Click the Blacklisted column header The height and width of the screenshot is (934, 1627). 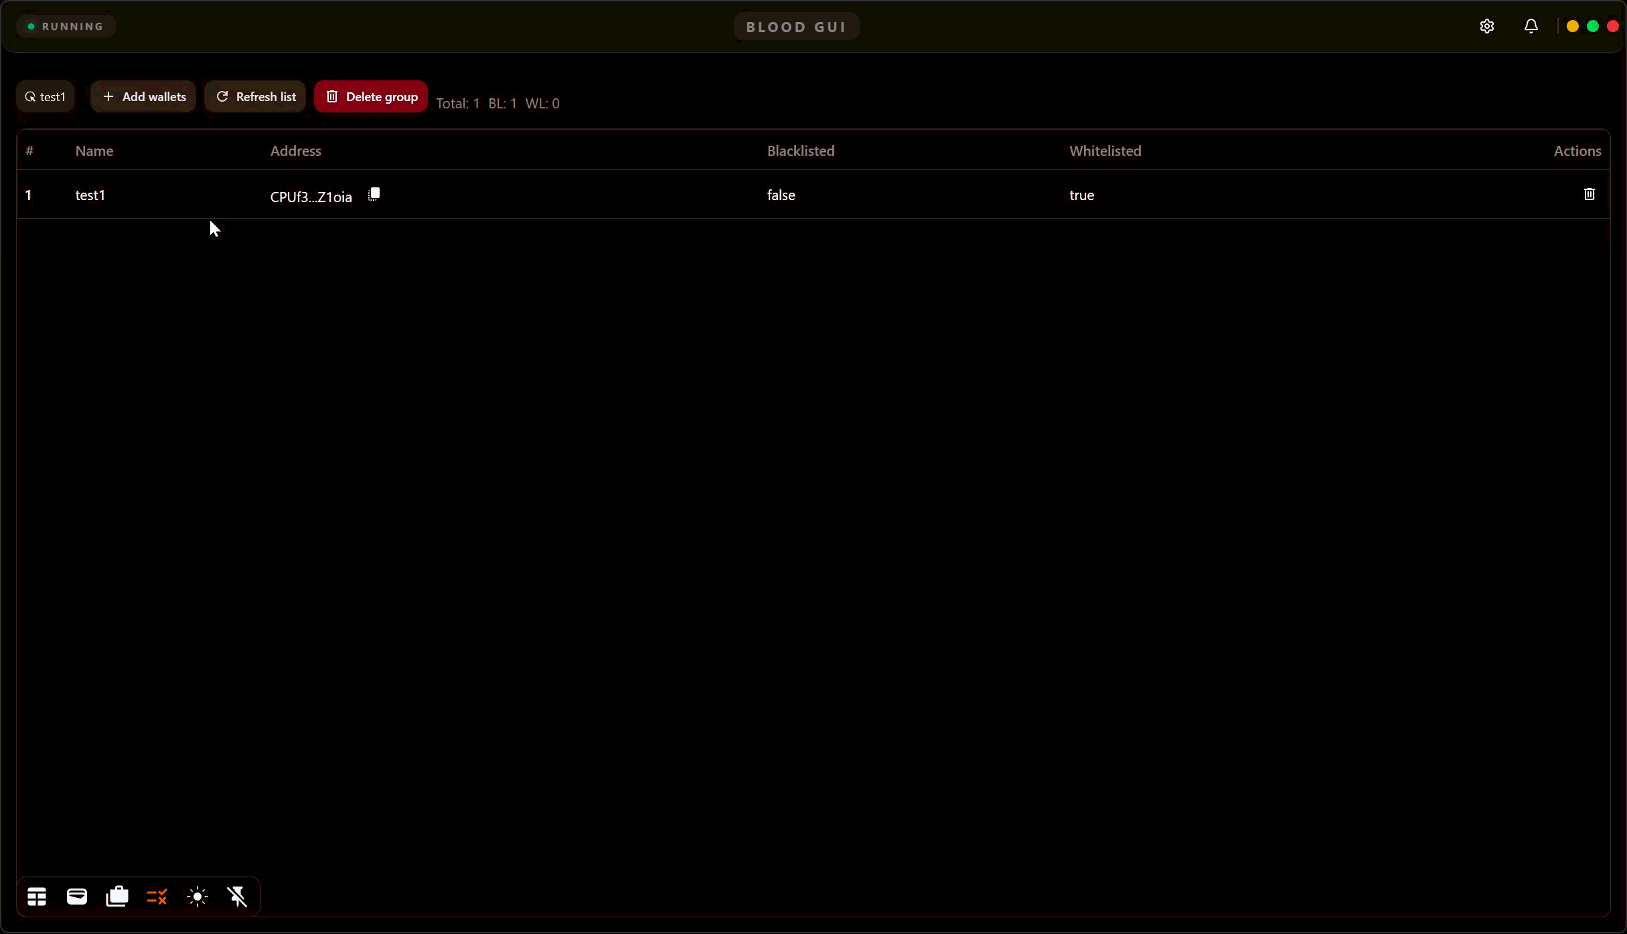click(801, 151)
